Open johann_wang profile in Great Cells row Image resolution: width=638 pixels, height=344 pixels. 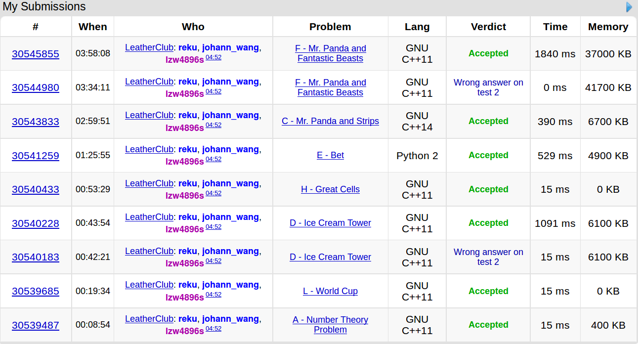coord(230,183)
